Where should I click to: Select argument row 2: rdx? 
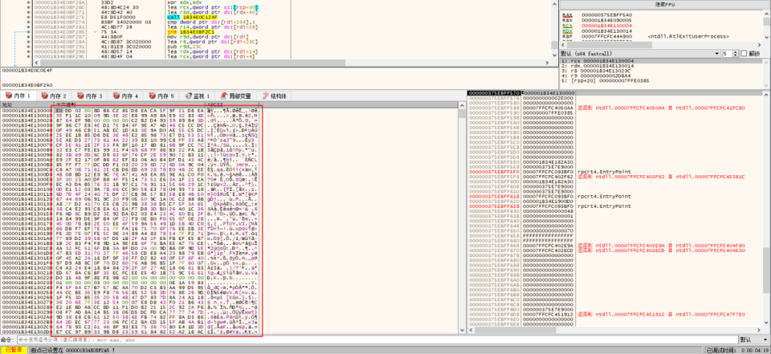(x=660, y=66)
